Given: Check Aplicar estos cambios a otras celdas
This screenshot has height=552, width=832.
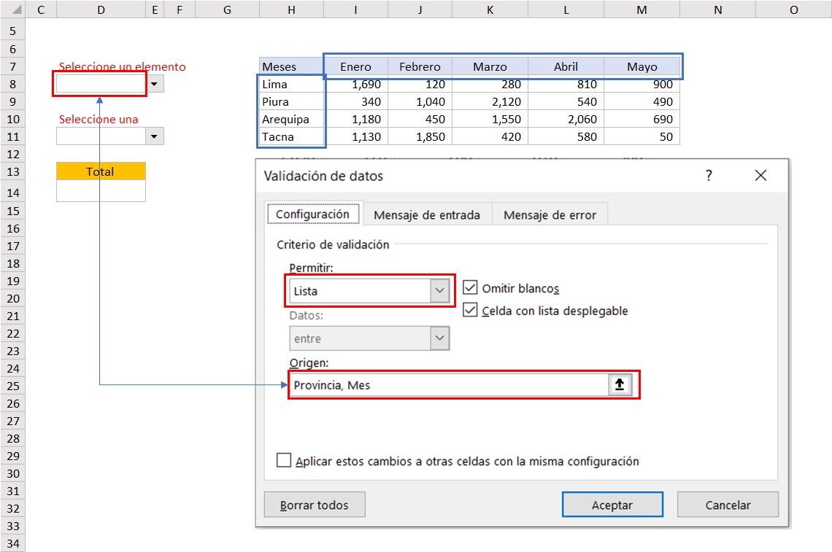Looking at the screenshot, I should click(284, 461).
